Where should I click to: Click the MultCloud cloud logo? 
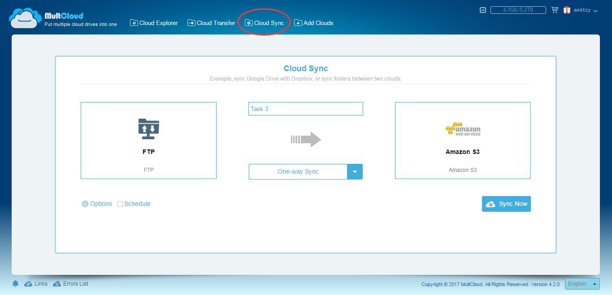click(x=26, y=18)
